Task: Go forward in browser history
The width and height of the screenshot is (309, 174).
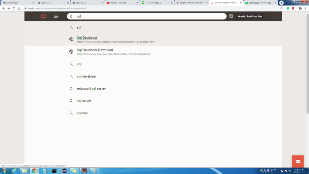Action: [x=9, y=9]
